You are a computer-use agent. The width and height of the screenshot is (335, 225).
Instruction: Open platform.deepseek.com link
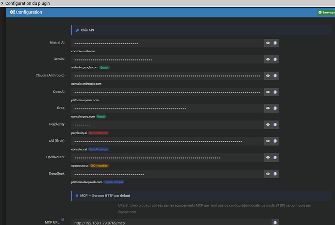click(x=87, y=182)
